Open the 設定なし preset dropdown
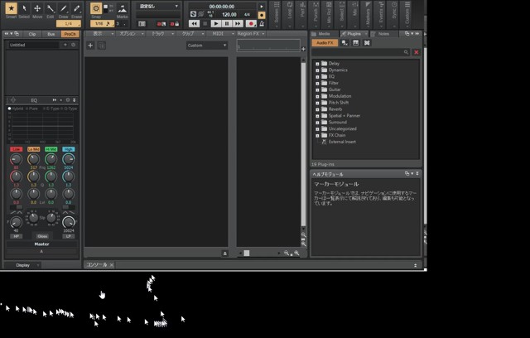This screenshot has height=338, width=530. [158, 7]
